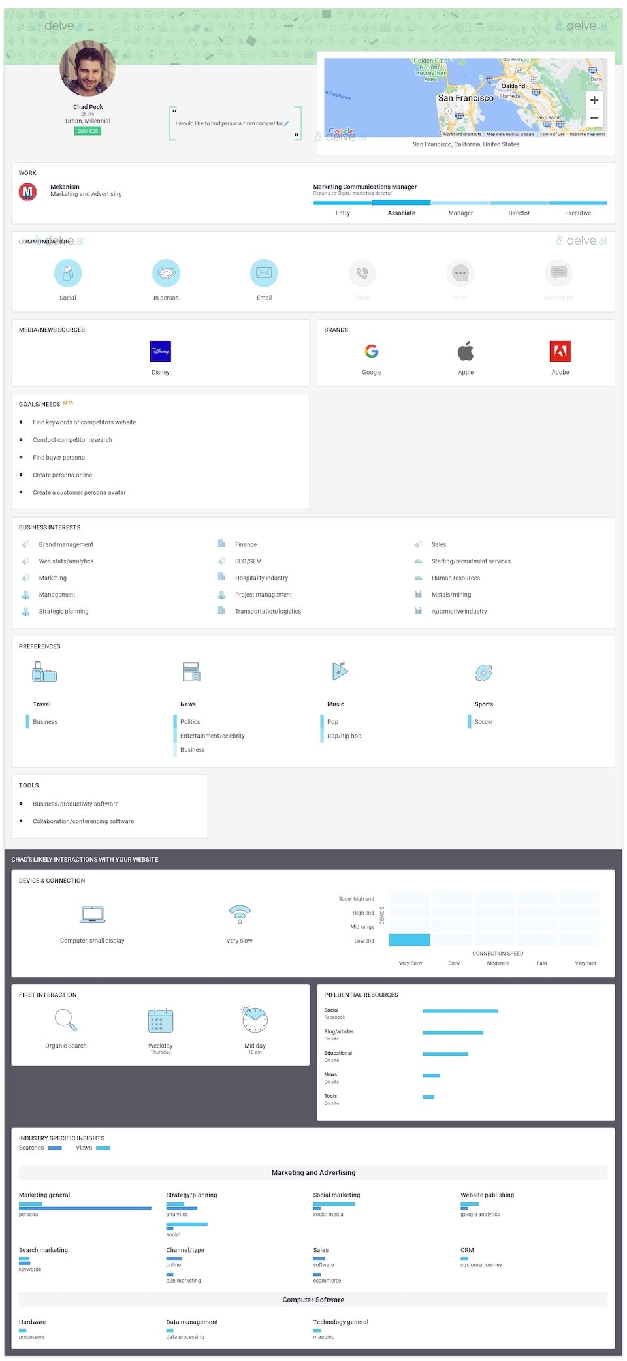This screenshot has height=1361, width=627.
Task: Click Report a map error link
Action: 587,134
